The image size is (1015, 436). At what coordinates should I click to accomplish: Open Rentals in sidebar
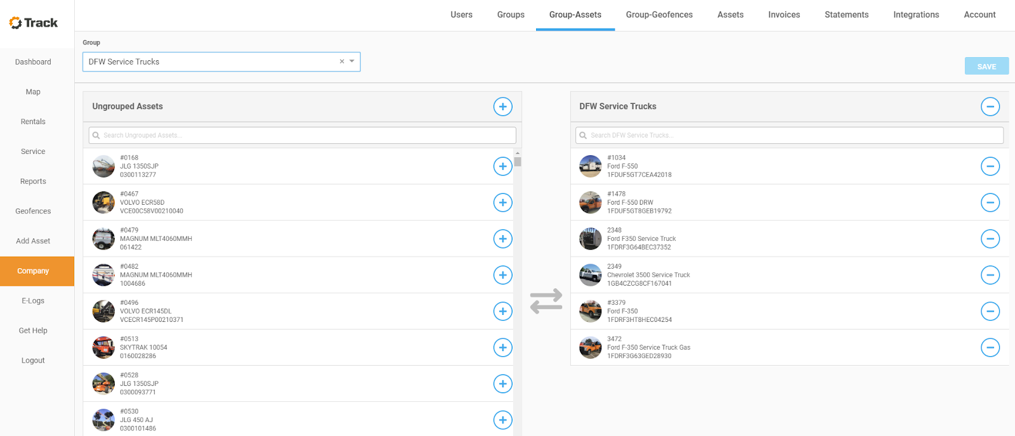click(x=33, y=122)
